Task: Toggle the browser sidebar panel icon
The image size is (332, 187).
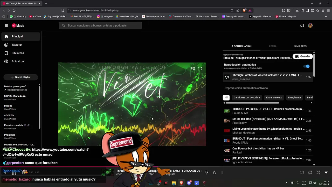Action: click(x=307, y=10)
